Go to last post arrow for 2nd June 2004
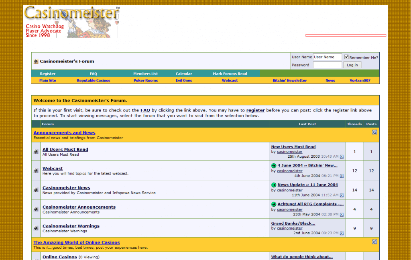Viewport: 411px width, 260px height. (x=342, y=233)
